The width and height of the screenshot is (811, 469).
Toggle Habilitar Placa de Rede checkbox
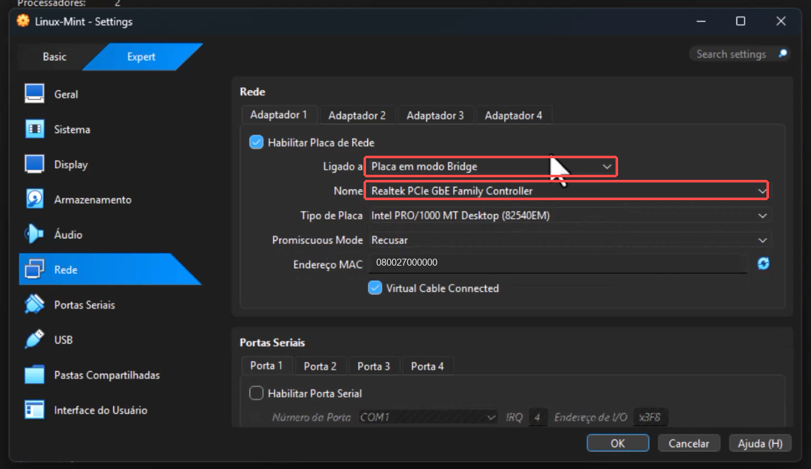click(256, 142)
